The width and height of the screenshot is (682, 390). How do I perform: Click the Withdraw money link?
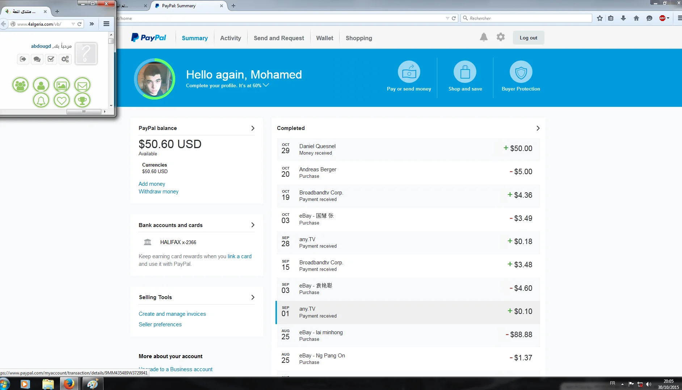tap(158, 192)
